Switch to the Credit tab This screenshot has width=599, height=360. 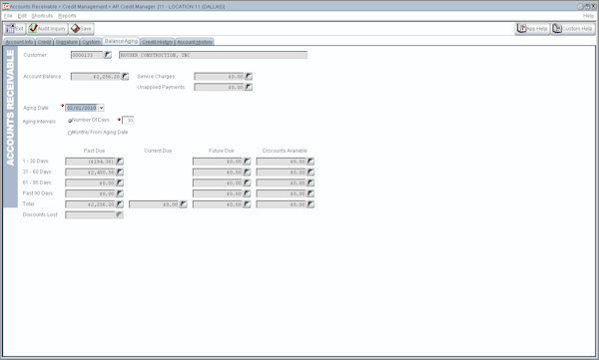pyautogui.click(x=44, y=42)
